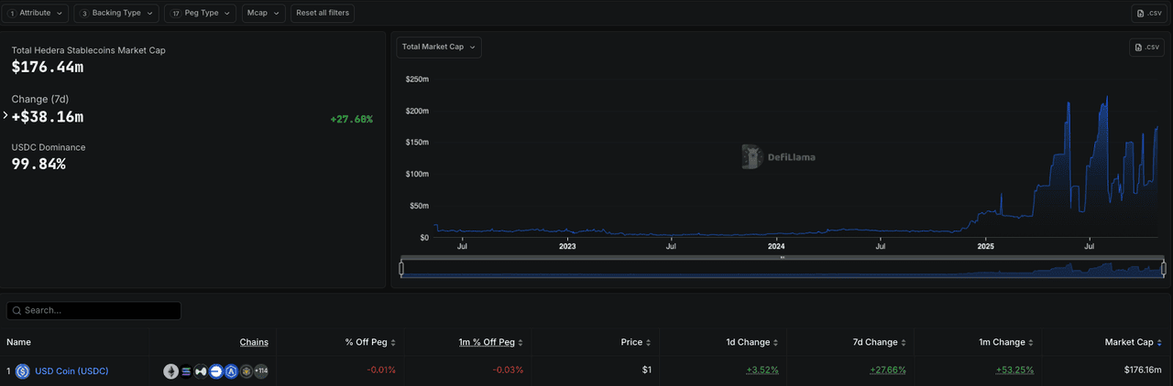
Task: Expand the Change (7d) row chevron
Action: click(5, 116)
